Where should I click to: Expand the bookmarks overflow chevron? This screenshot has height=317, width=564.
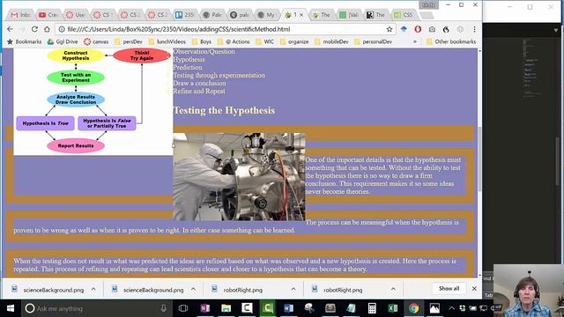click(415, 41)
